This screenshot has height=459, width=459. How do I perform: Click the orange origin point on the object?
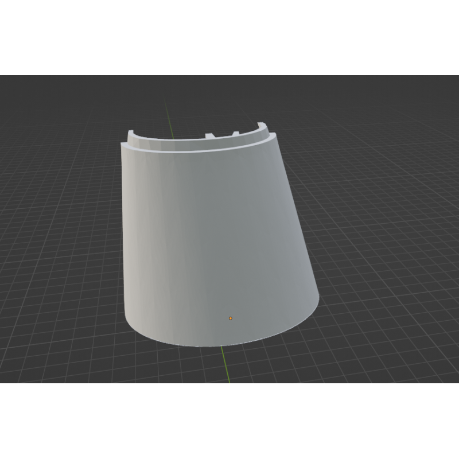230,318
